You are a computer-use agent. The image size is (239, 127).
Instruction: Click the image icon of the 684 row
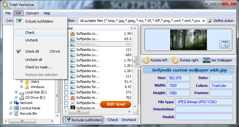click(x=73, y=55)
